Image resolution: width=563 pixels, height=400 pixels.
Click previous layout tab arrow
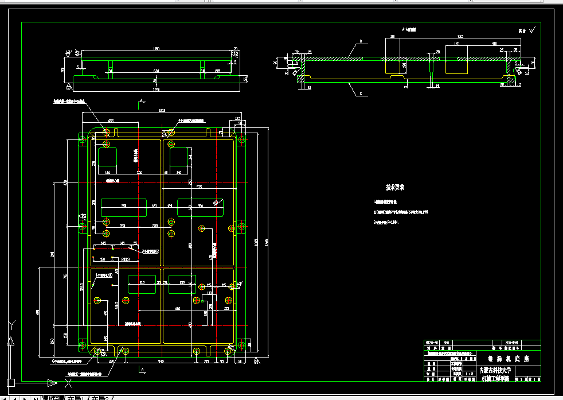coord(15,398)
